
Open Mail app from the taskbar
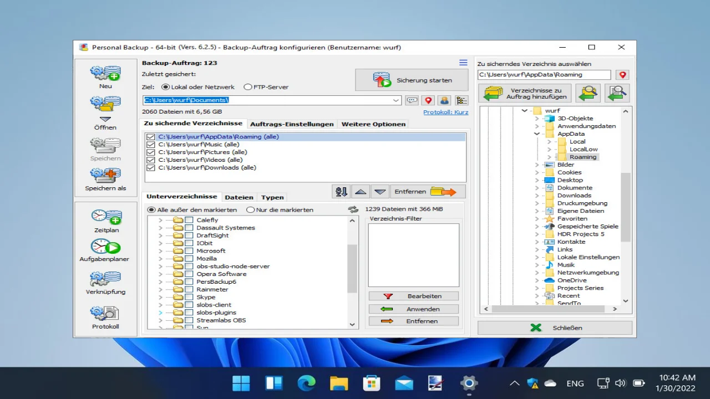(x=404, y=383)
